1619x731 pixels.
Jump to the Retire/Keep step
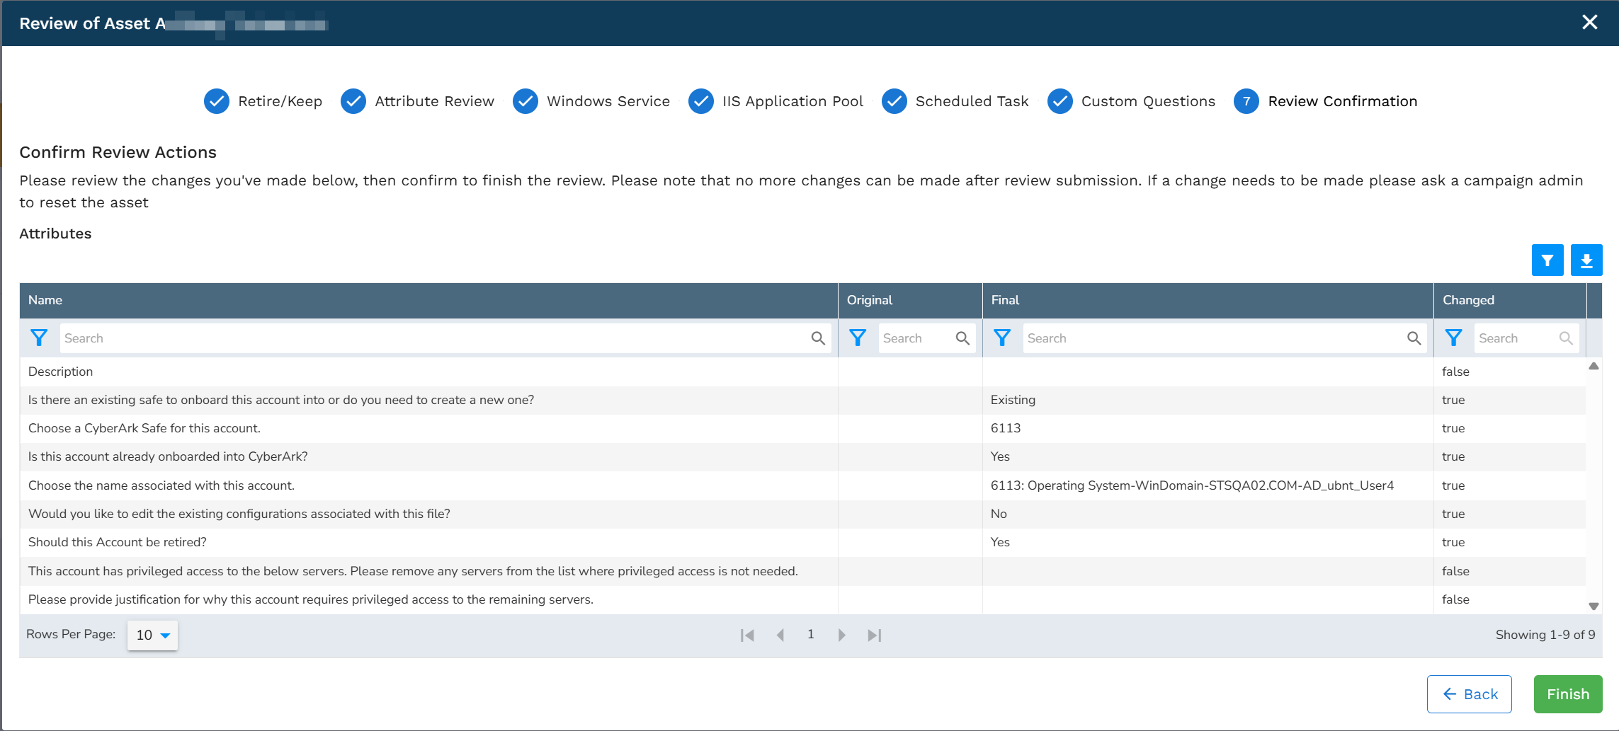(263, 101)
